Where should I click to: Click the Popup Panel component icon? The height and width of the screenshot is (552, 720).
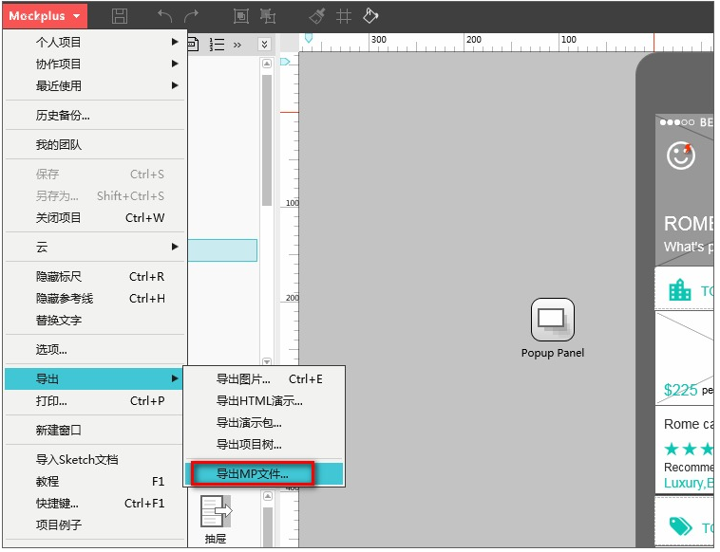(x=553, y=320)
